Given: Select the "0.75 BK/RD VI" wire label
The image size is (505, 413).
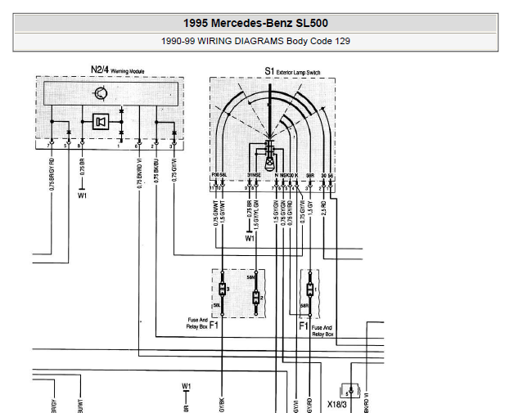Looking at the screenshot, I should tap(139, 173).
